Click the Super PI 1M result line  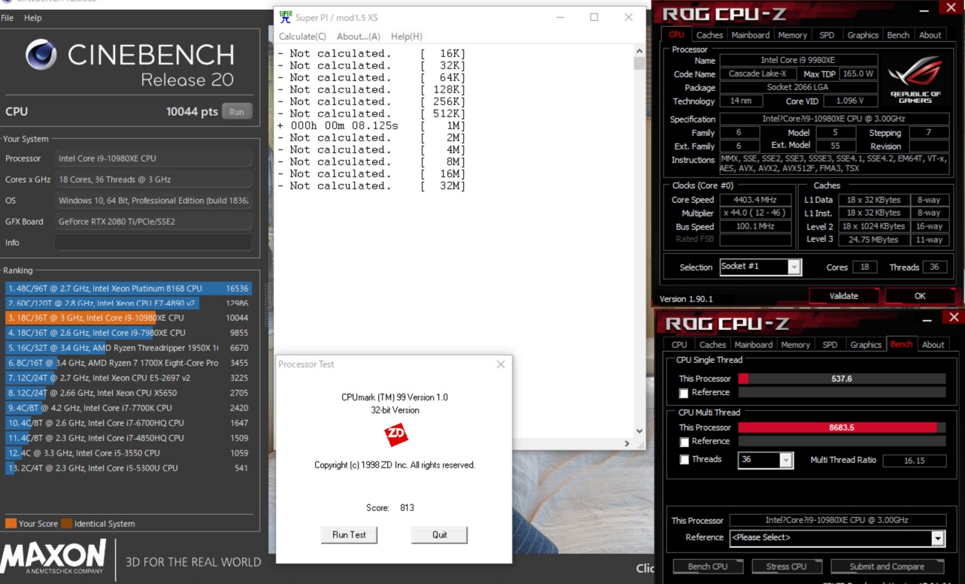point(371,126)
